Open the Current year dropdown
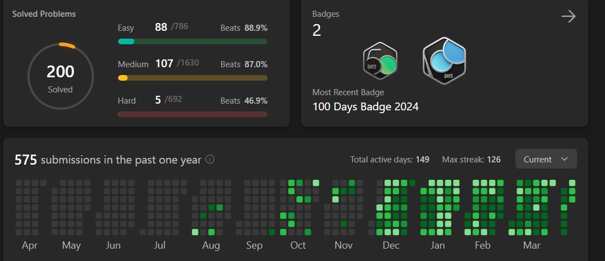 [546, 159]
